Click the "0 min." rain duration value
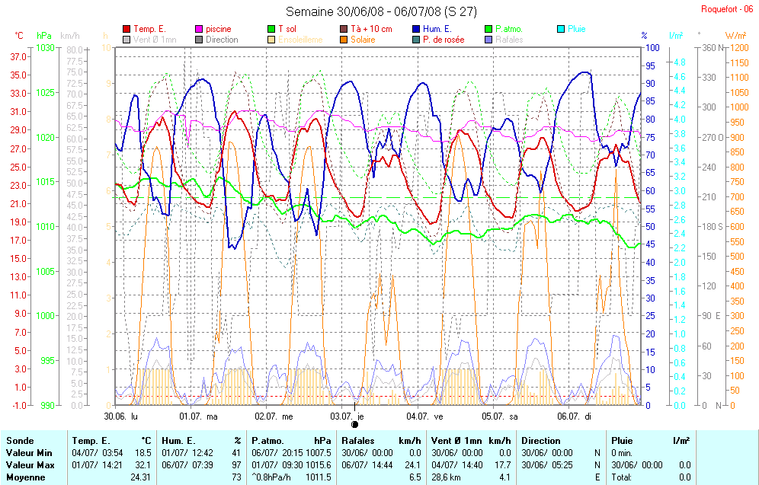 tap(622, 453)
